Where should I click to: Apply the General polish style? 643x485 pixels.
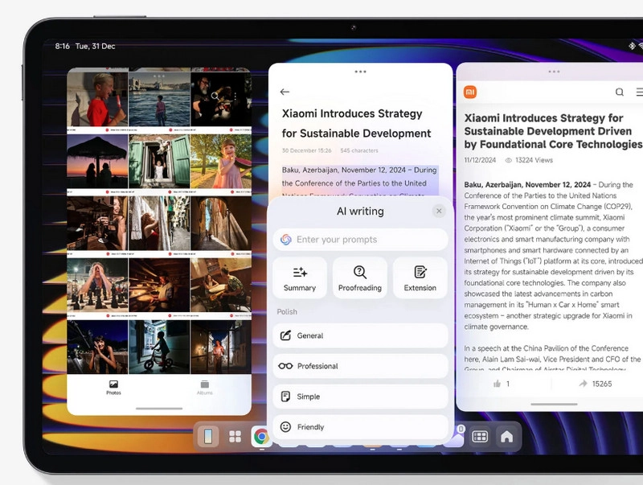[x=360, y=335]
